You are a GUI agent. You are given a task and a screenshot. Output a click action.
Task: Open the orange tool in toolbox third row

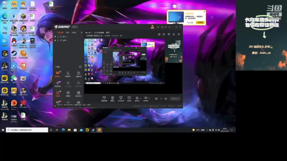point(58,94)
